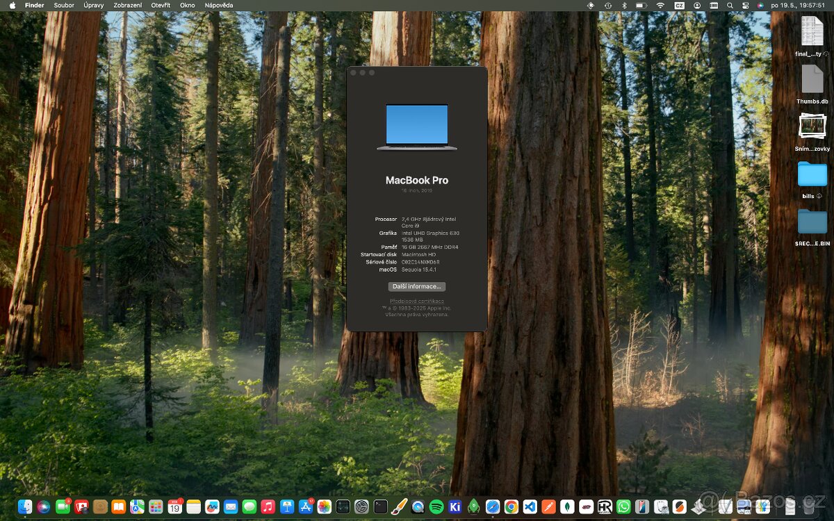This screenshot has width=834, height=521.
Task: Open Photos app in the Dock
Action: (324, 507)
